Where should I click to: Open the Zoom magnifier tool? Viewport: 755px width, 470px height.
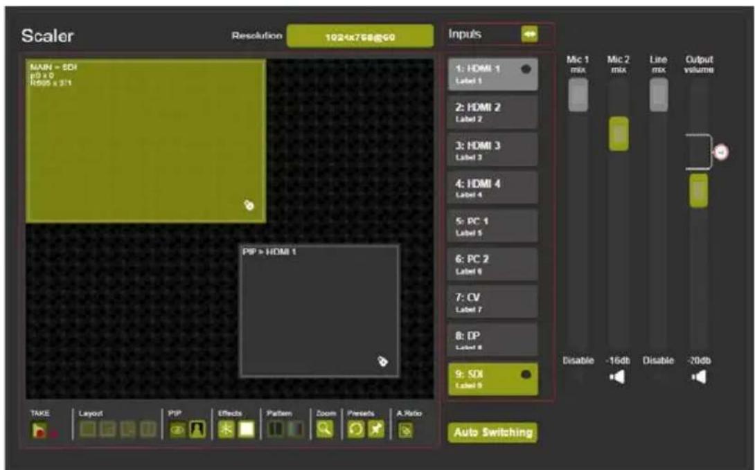coord(325,428)
